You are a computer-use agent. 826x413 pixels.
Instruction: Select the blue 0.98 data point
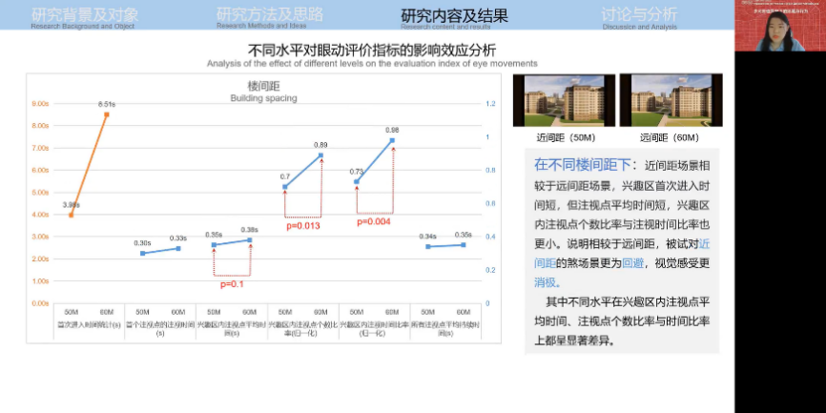(392, 141)
